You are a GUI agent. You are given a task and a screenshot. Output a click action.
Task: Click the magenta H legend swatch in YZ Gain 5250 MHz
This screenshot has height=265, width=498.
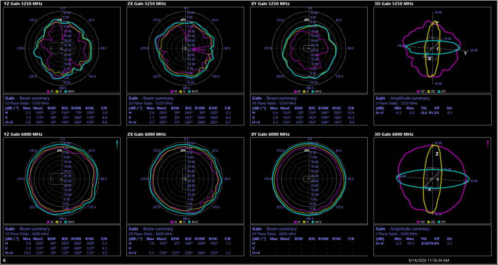49,91
